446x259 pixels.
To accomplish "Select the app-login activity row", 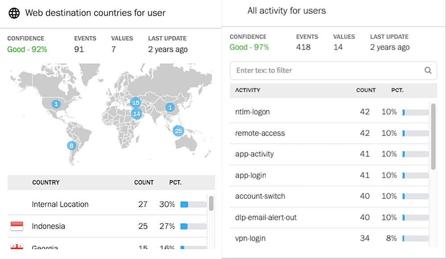I will pyautogui.click(x=330, y=176).
